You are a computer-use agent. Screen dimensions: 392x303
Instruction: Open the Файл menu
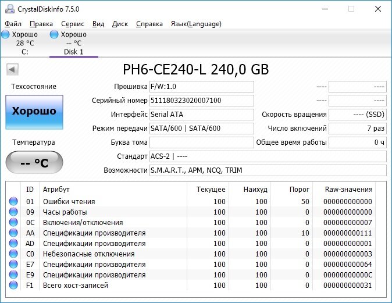pos(13,24)
